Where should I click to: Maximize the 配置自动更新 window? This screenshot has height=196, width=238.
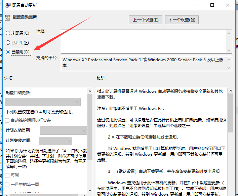(x=212, y=5)
